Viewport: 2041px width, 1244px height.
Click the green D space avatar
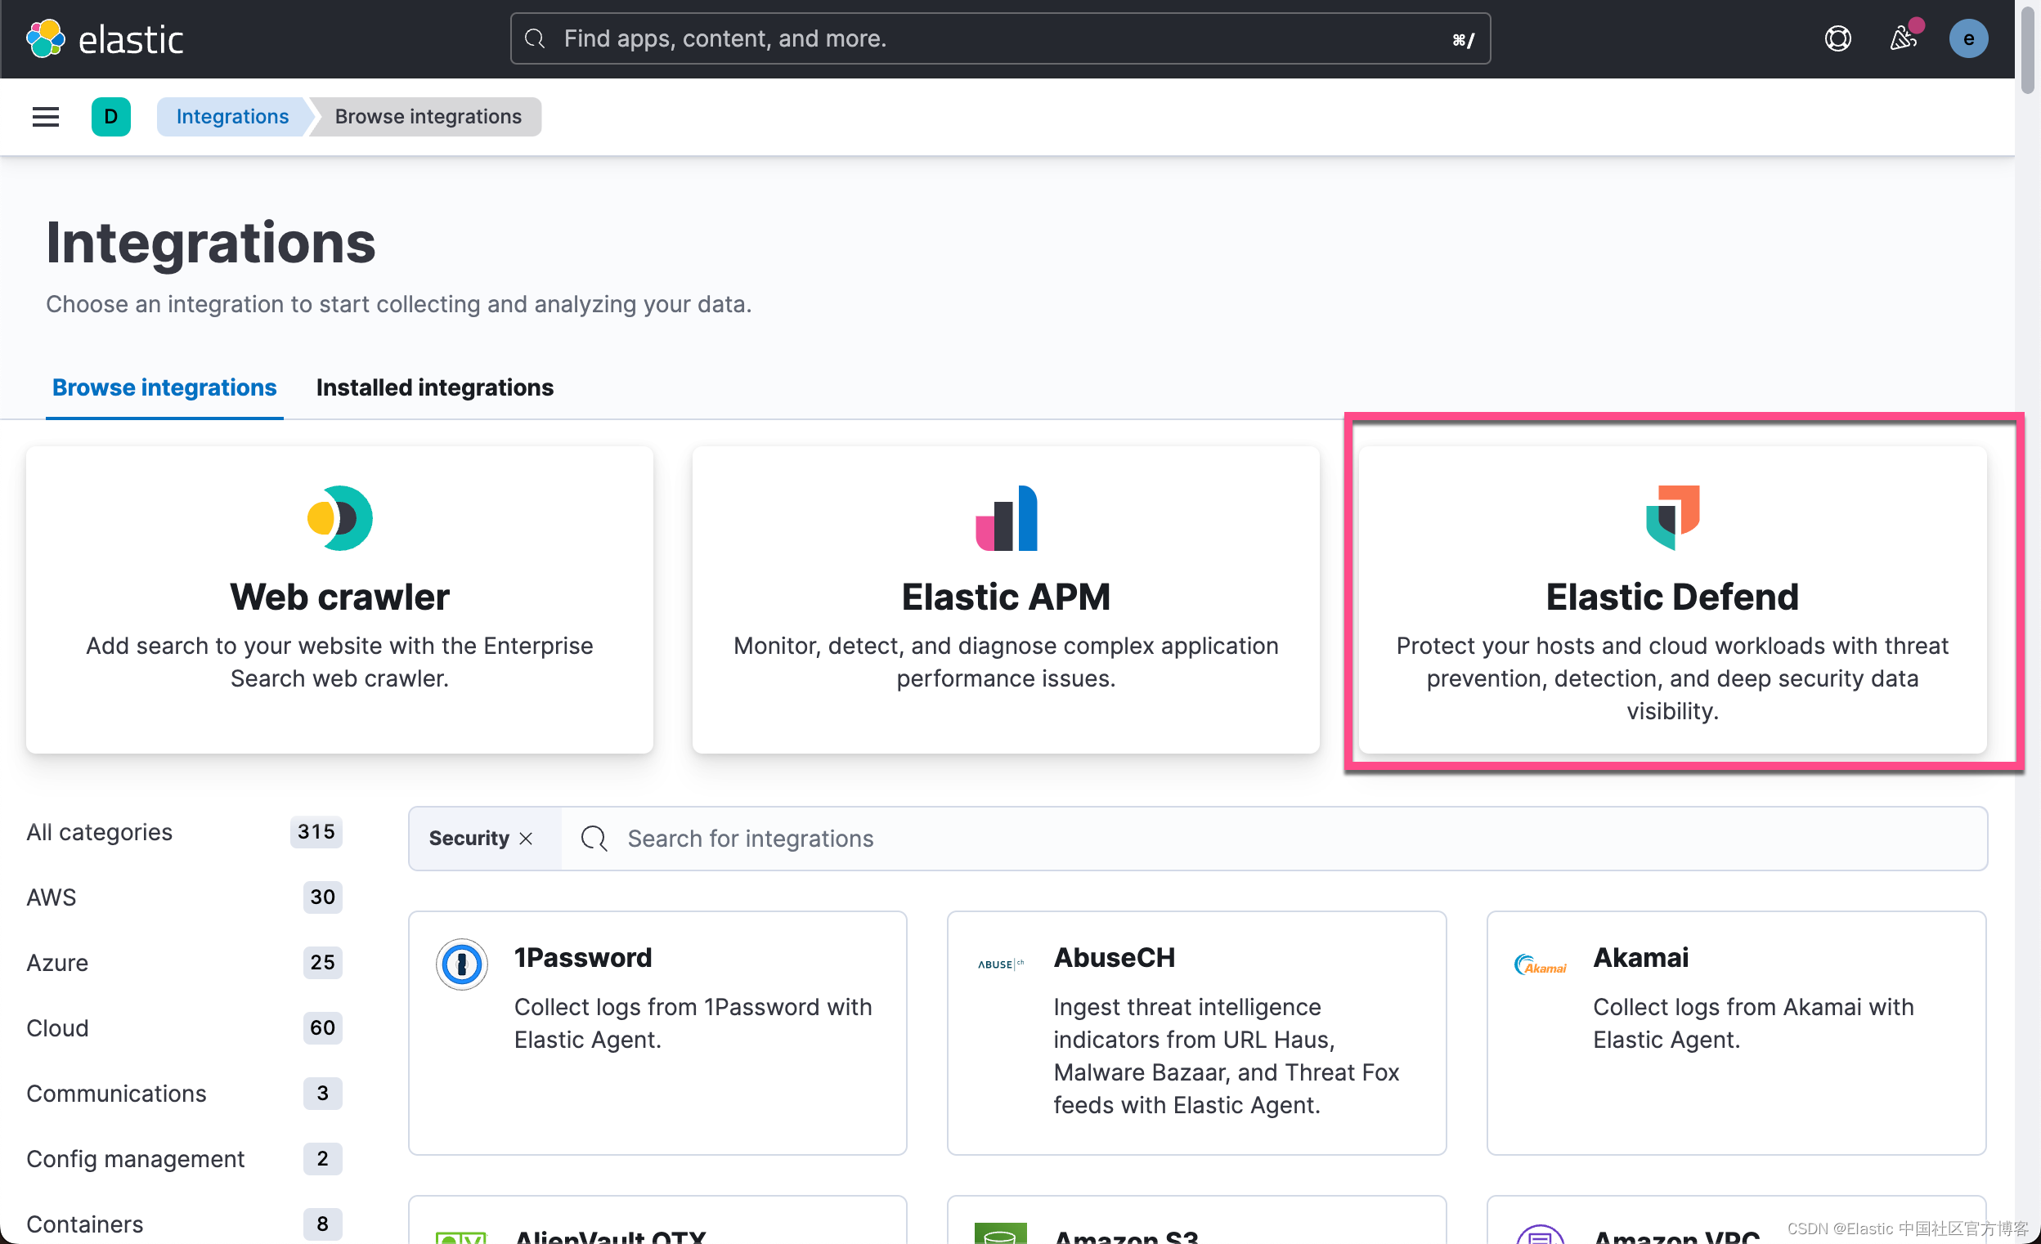point(111,117)
